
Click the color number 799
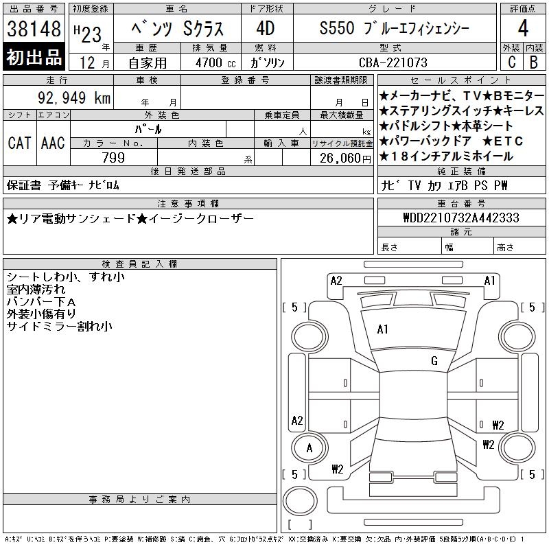113,158
